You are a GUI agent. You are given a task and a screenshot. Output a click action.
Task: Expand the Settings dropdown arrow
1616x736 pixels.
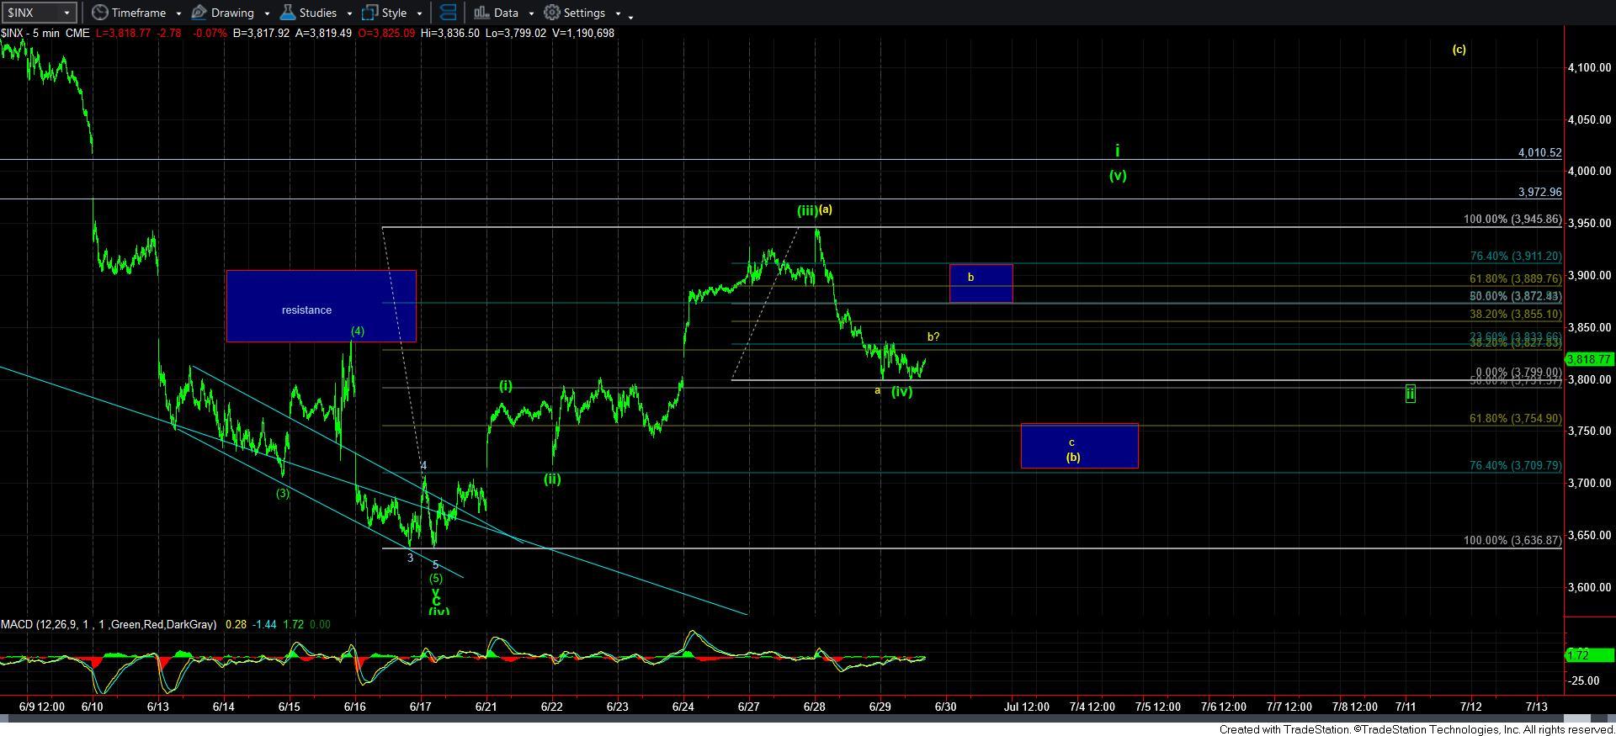tap(618, 13)
